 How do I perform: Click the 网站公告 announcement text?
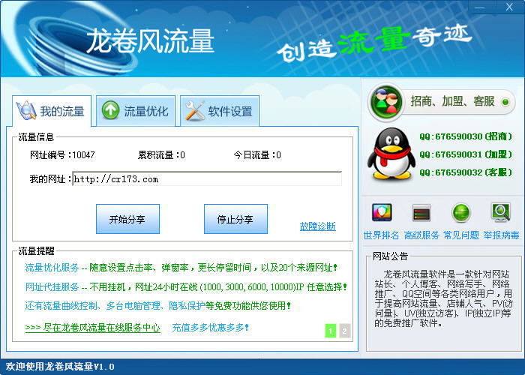click(x=443, y=299)
